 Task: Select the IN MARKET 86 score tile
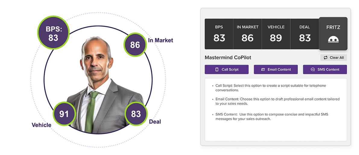pos(247,34)
